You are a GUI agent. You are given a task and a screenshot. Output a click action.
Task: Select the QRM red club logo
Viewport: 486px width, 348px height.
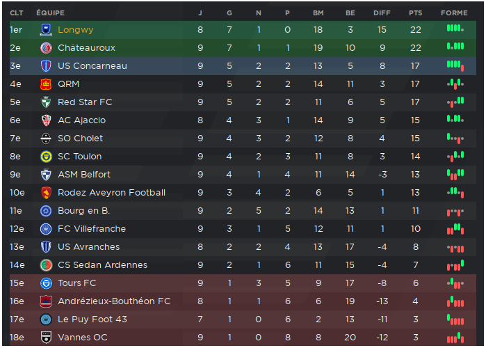[x=46, y=84]
